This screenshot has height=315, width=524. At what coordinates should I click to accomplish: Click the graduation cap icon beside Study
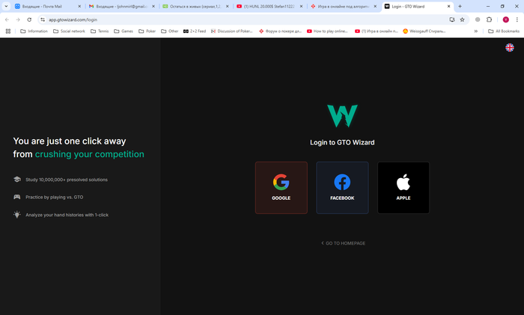click(x=17, y=180)
